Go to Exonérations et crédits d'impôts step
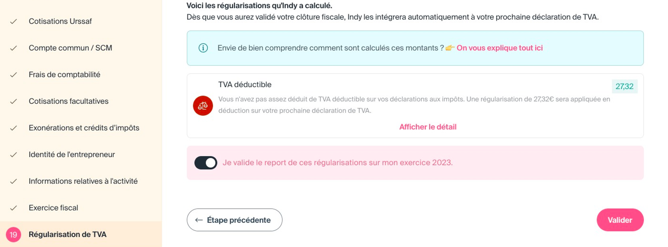 (84, 128)
